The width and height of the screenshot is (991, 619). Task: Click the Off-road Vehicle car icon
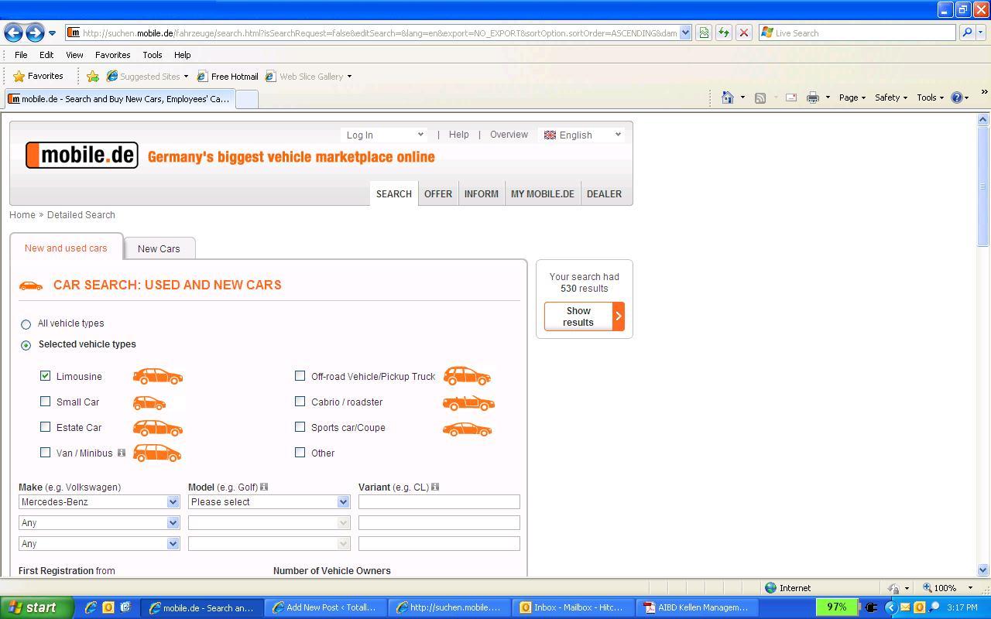467,376
